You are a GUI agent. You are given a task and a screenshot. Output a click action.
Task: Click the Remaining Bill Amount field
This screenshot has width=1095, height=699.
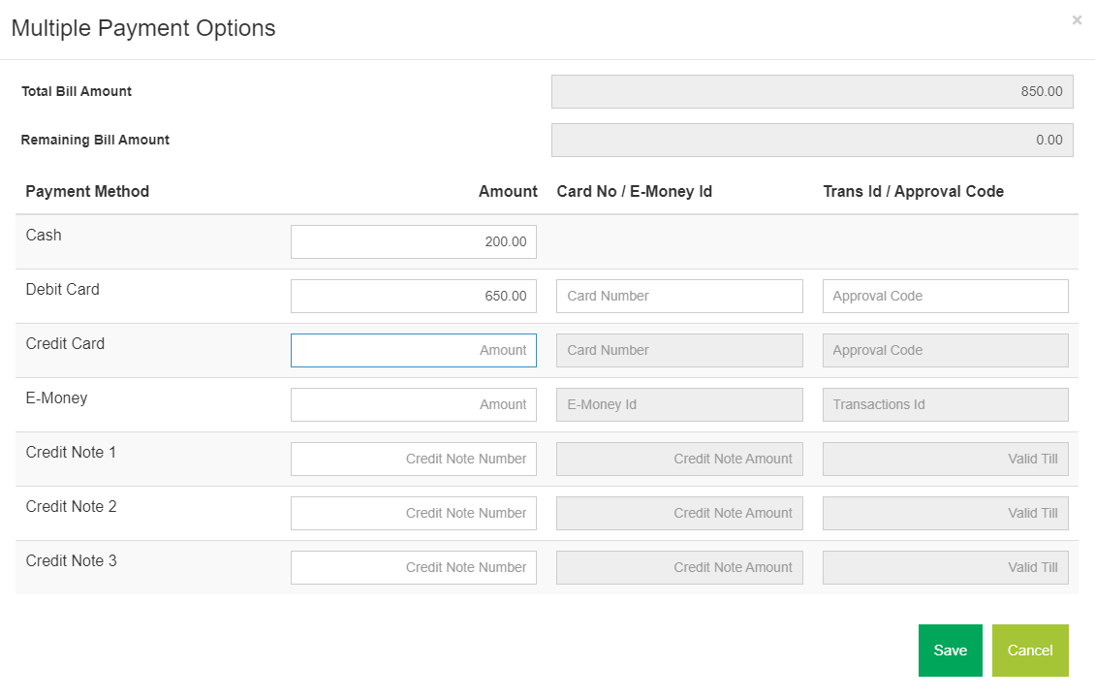(812, 141)
